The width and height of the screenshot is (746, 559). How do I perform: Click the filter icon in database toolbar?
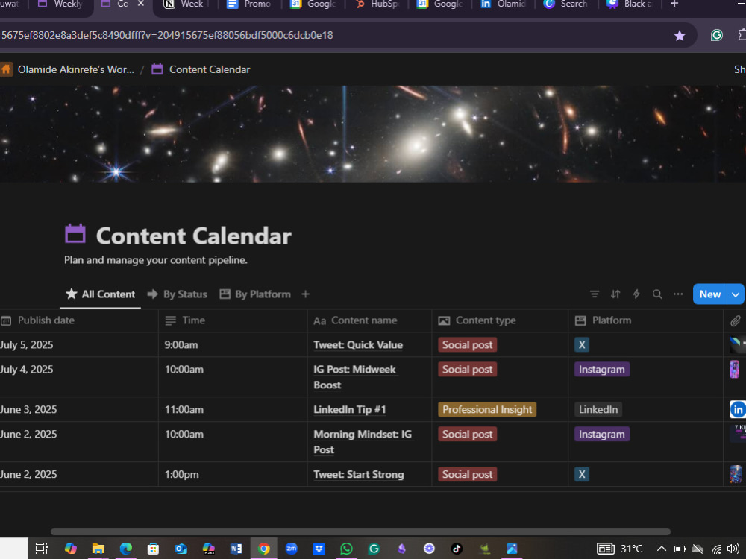coord(595,294)
